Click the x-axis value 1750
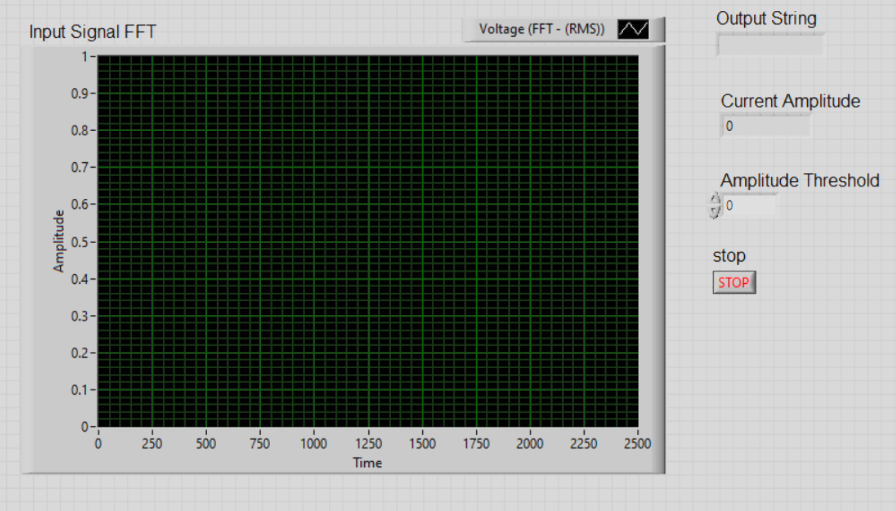Screen dimensions: 896x511 476,444
